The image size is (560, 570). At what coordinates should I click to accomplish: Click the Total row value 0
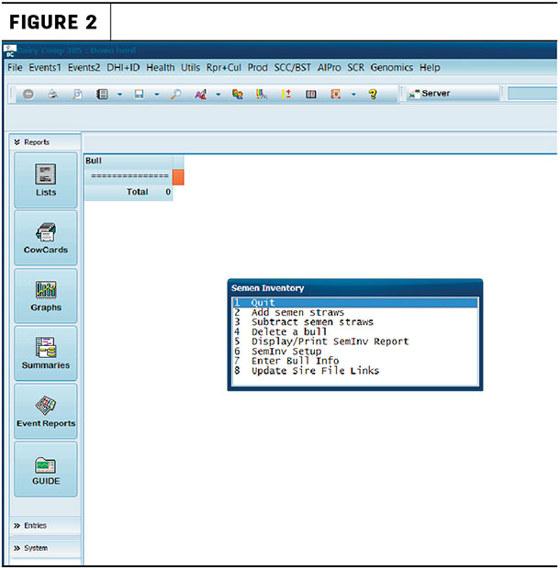pyautogui.click(x=168, y=192)
